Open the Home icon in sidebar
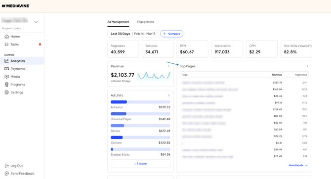The height and width of the screenshot is (179, 331). (x=7, y=37)
